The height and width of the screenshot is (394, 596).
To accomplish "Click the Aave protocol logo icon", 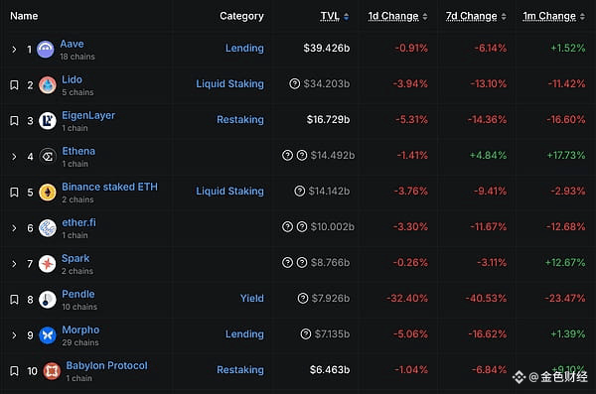I will [46, 50].
